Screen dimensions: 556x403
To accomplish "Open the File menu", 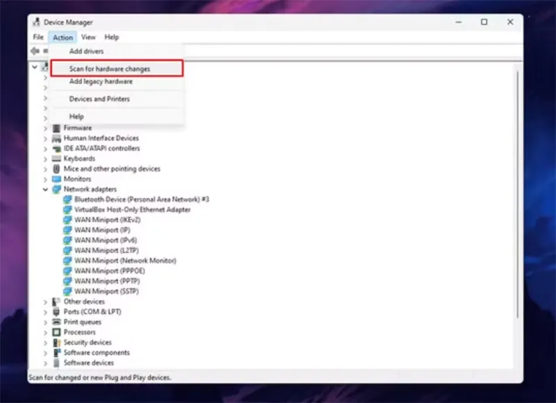I will pyautogui.click(x=38, y=37).
